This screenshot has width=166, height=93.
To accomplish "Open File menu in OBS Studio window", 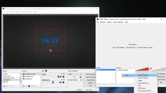I will 4,12.
